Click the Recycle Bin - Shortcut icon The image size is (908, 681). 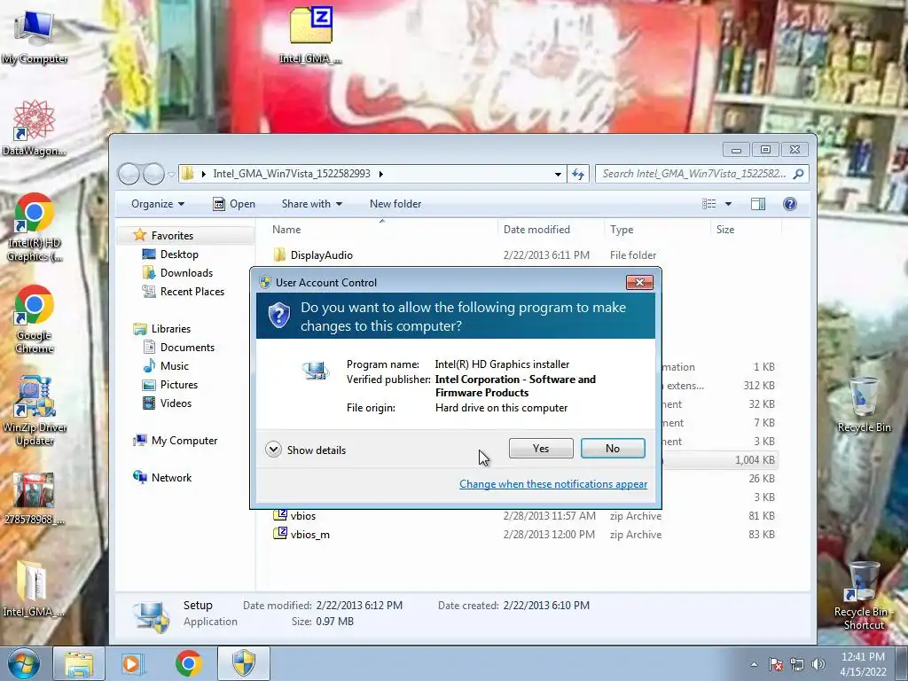coord(864,595)
